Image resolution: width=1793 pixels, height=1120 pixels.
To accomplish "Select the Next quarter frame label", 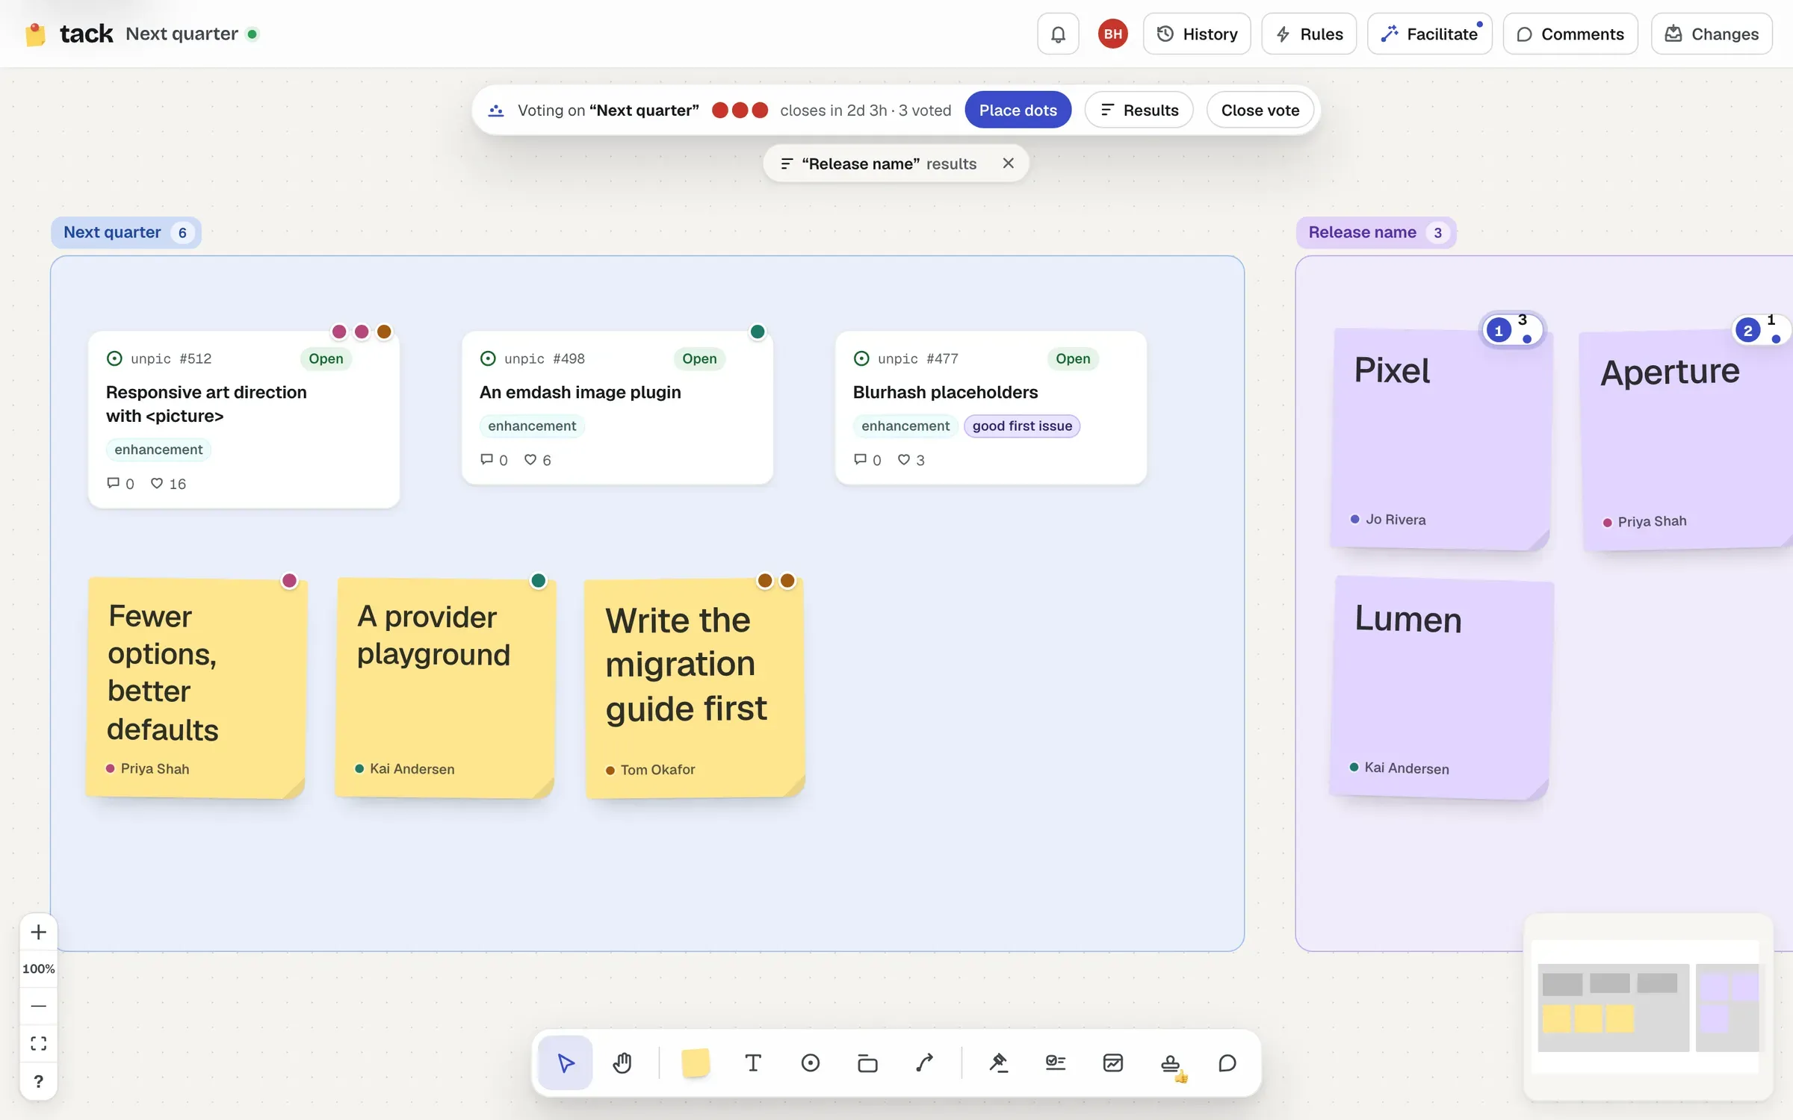I will [x=126, y=232].
